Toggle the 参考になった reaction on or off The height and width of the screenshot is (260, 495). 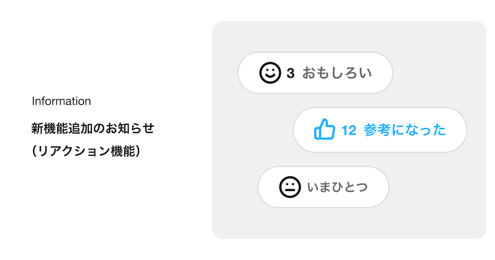[x=380, y=130]
